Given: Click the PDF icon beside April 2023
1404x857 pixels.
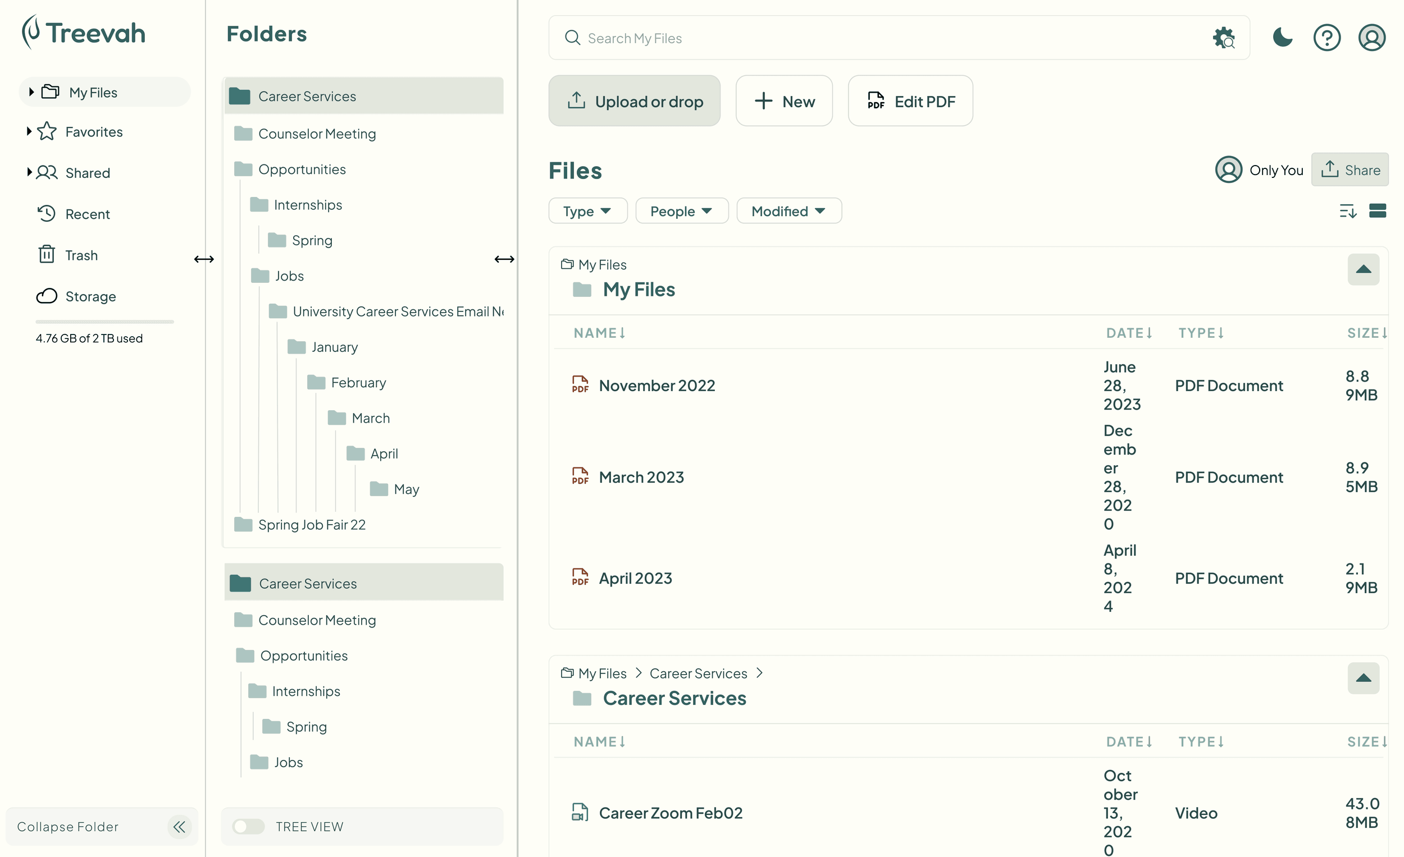Looking at the screenshot, I should pyautogui.click(x=580, y=577).
